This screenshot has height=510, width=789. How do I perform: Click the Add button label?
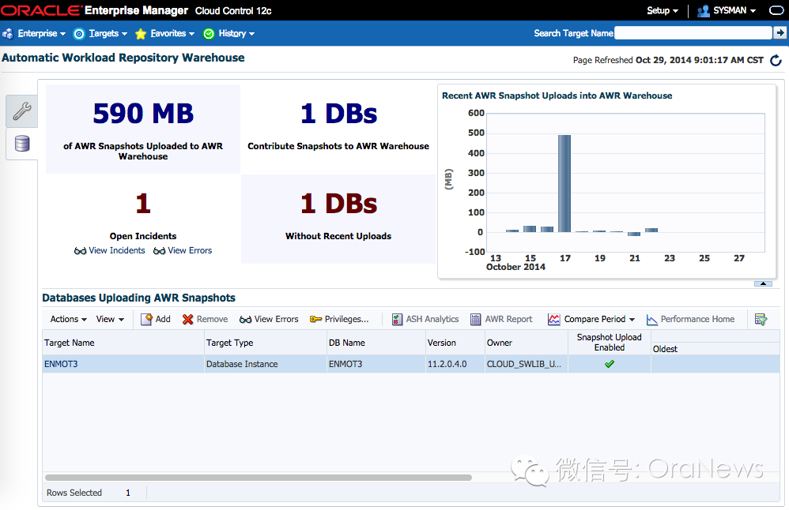tap(163, 319)
